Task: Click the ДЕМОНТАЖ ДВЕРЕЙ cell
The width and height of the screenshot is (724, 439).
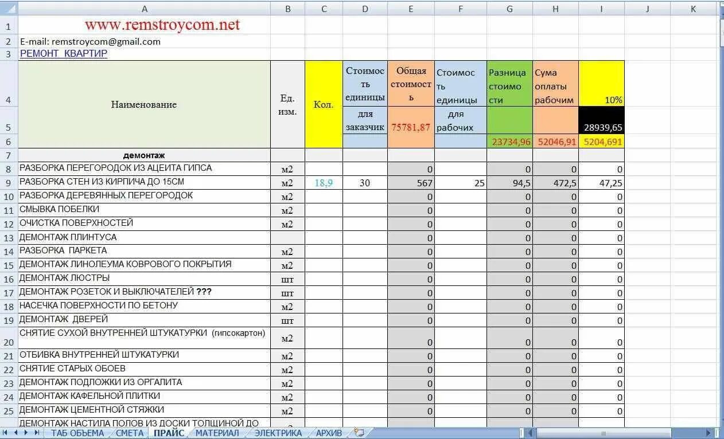Action: coord(144,320)
